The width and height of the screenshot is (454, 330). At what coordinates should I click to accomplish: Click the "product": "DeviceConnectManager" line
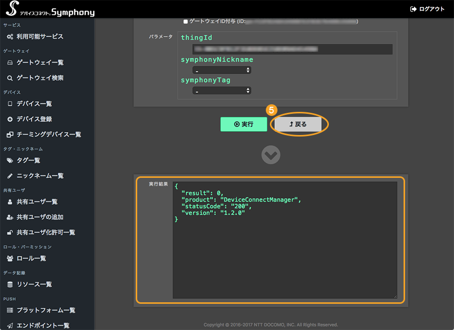pyautogui.click(x=241, y=200)
